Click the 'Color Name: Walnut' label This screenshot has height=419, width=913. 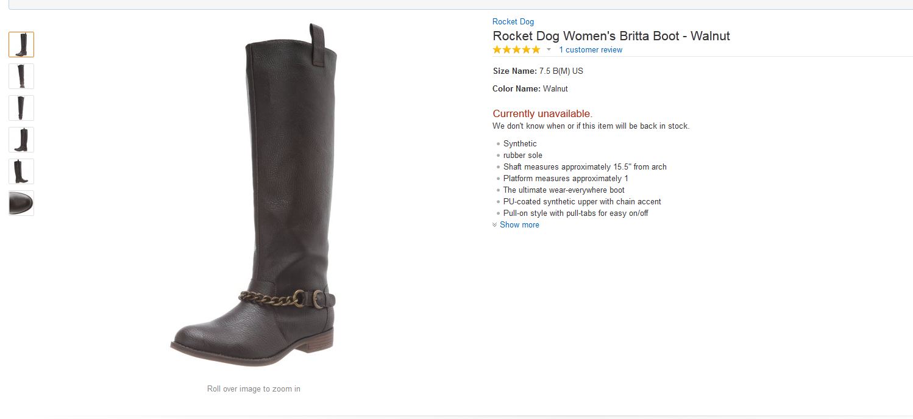(530, 89)
